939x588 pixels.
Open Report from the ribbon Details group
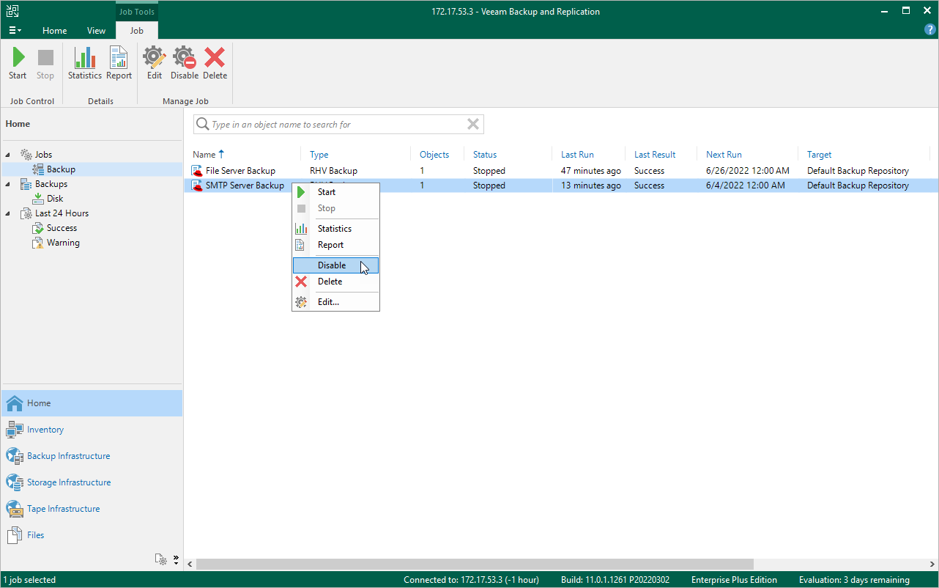pyautogui.click(x=119, y=64)
